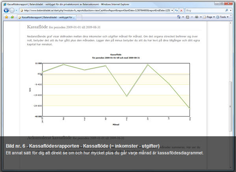Click the Print icon
Viewport: 236px width, 172px height.
tap(197, 17)
